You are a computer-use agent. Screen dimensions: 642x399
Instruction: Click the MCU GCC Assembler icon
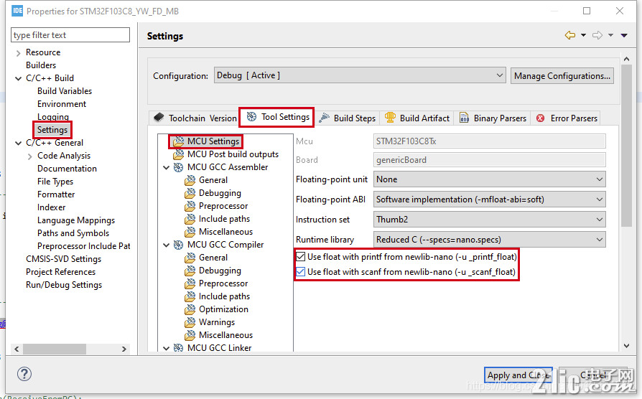point(178,167)
